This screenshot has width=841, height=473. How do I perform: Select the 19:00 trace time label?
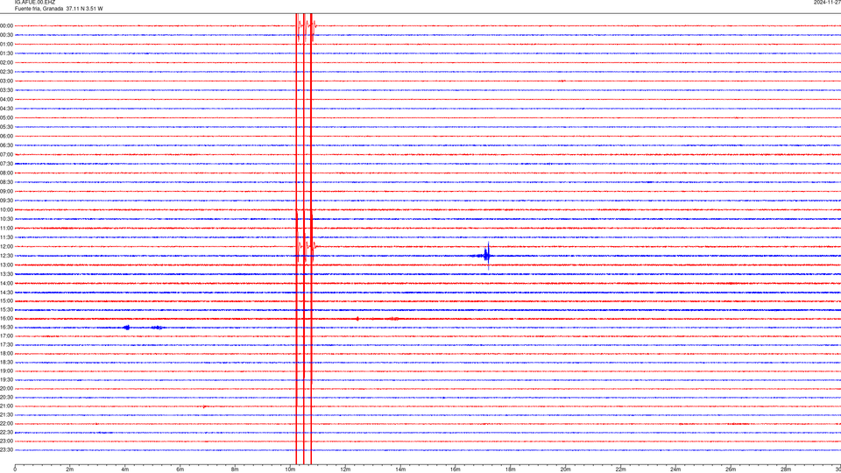6,371
